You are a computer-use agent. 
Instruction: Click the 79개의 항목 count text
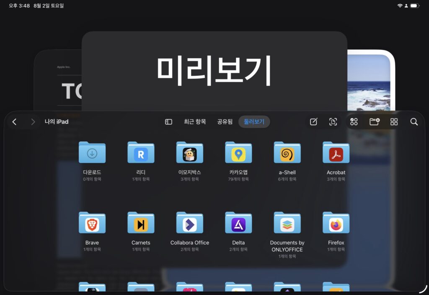pos(238,179)
